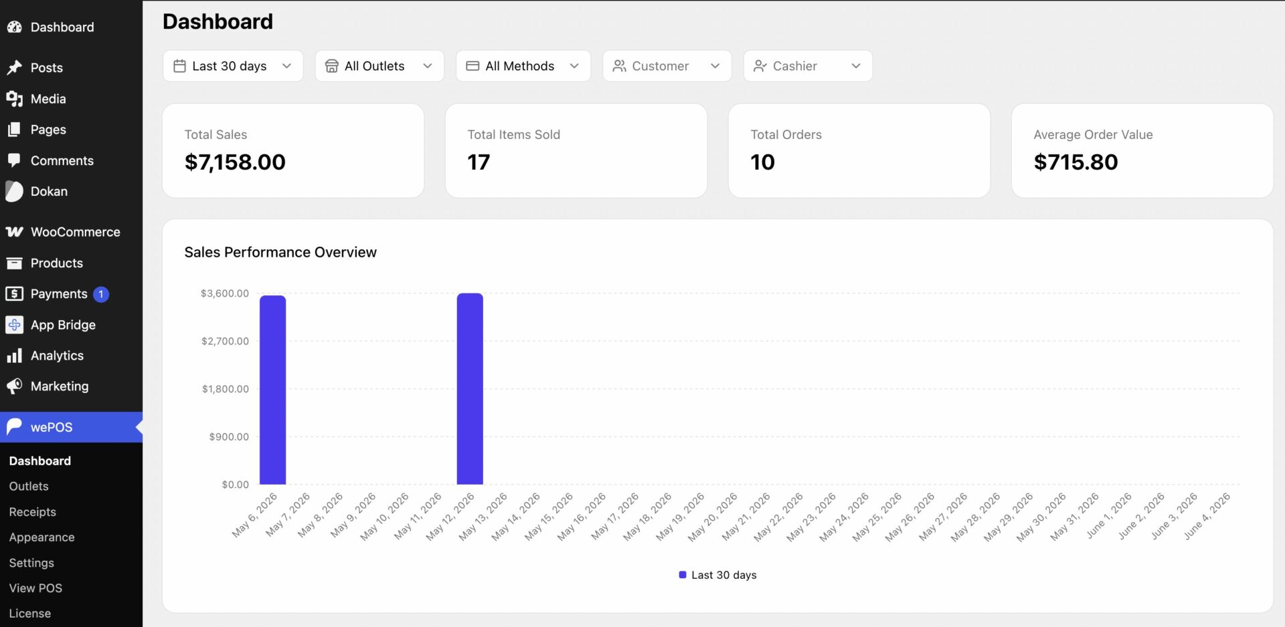Click the Dashboard page title
Screen dimensions: 1285x627
point(218,21)
